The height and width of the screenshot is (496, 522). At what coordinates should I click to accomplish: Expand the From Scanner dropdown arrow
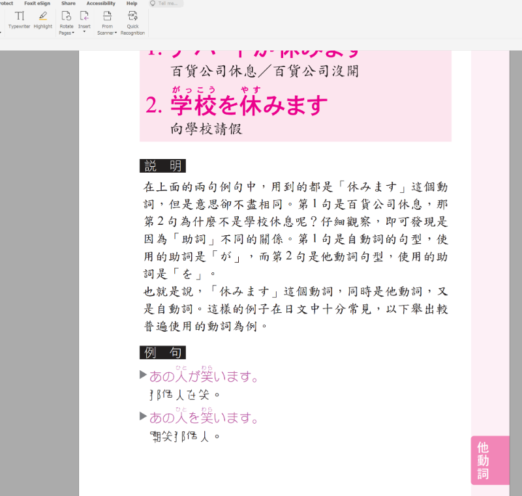coord(115,33)
